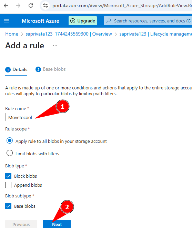The width and height of the screenshot is (192, 234).
Task: Reload the page with the refresh icon
Action: (x=31, y=6)
